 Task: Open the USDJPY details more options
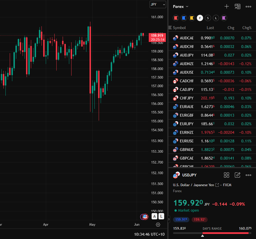click(248, 175)
